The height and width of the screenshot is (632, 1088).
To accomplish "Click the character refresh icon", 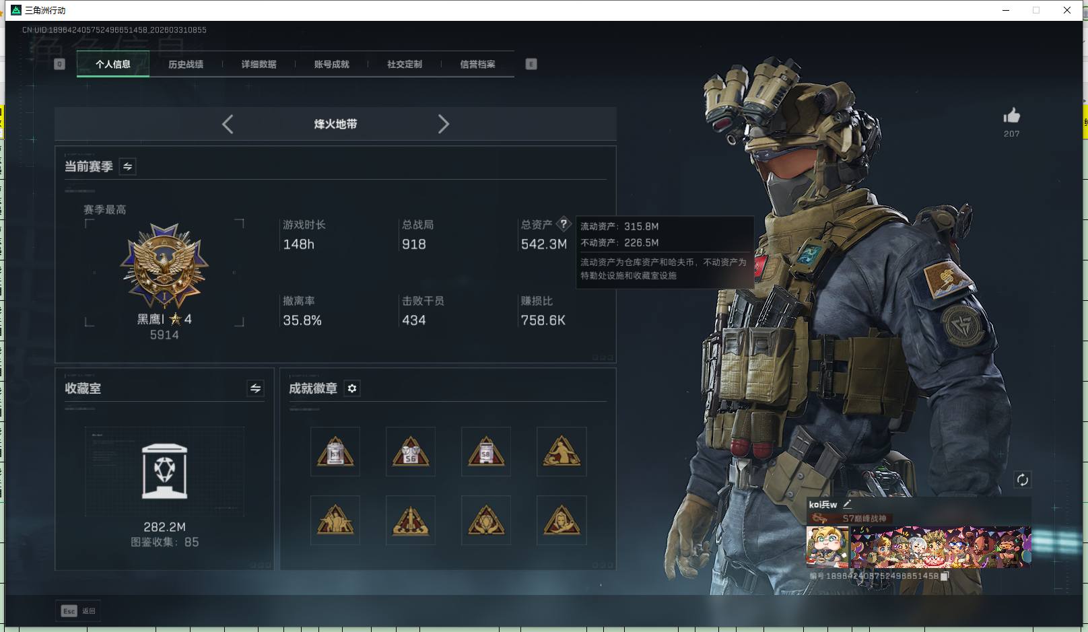I will [1022, 480].
